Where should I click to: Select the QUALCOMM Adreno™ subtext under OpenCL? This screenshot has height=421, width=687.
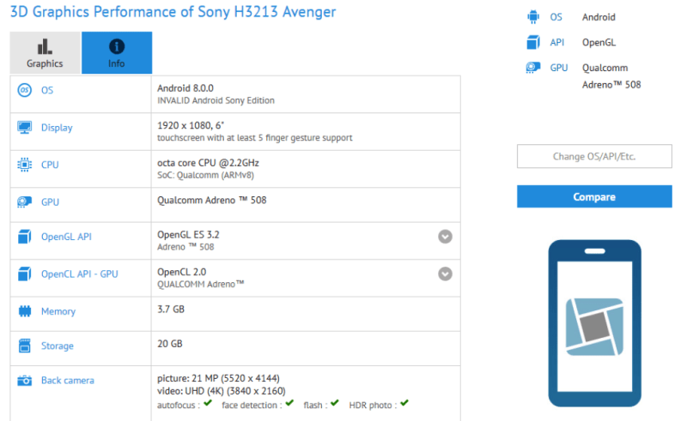coord(201,284)
